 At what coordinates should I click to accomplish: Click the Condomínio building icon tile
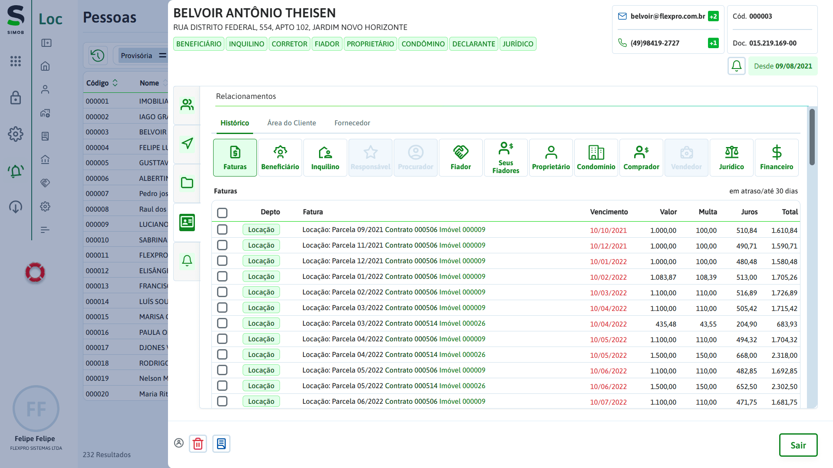click(596, 157)
